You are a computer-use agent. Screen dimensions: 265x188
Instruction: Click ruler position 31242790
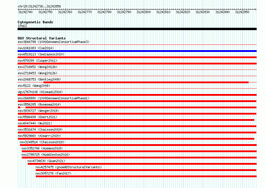click(124, 12)
